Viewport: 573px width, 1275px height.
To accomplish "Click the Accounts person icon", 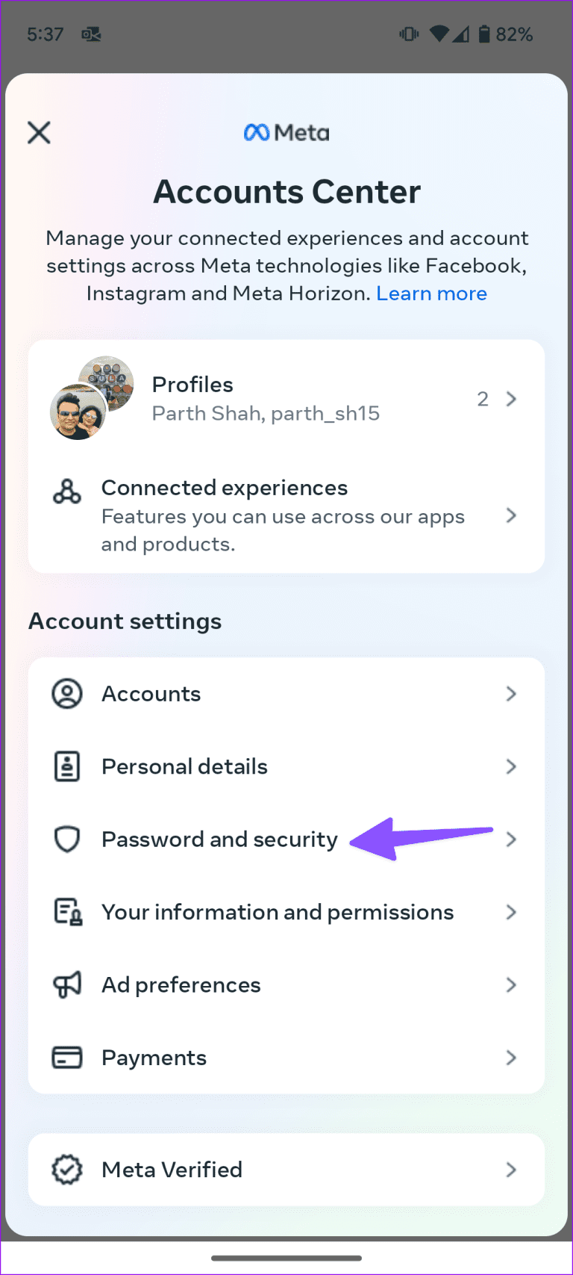I will point(67,693).
